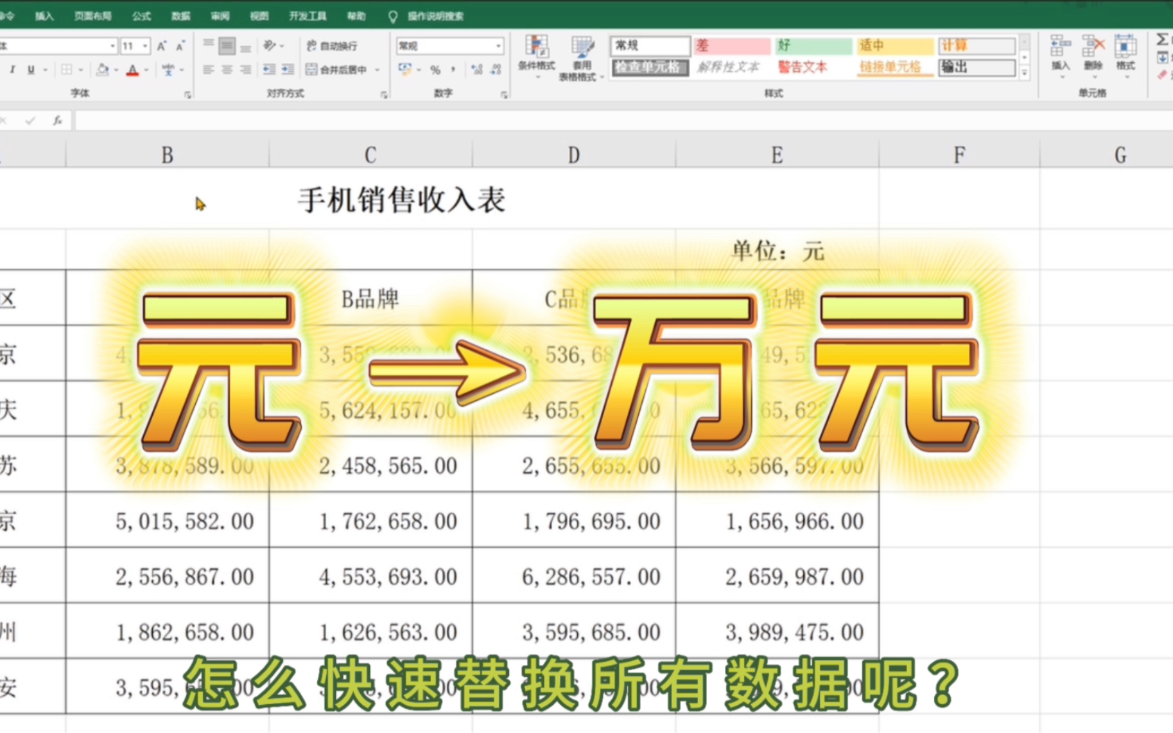Viewport: 1173px width, 733px height.
Task: Apply the accounting currency format
Action: (x=404, y=69)
